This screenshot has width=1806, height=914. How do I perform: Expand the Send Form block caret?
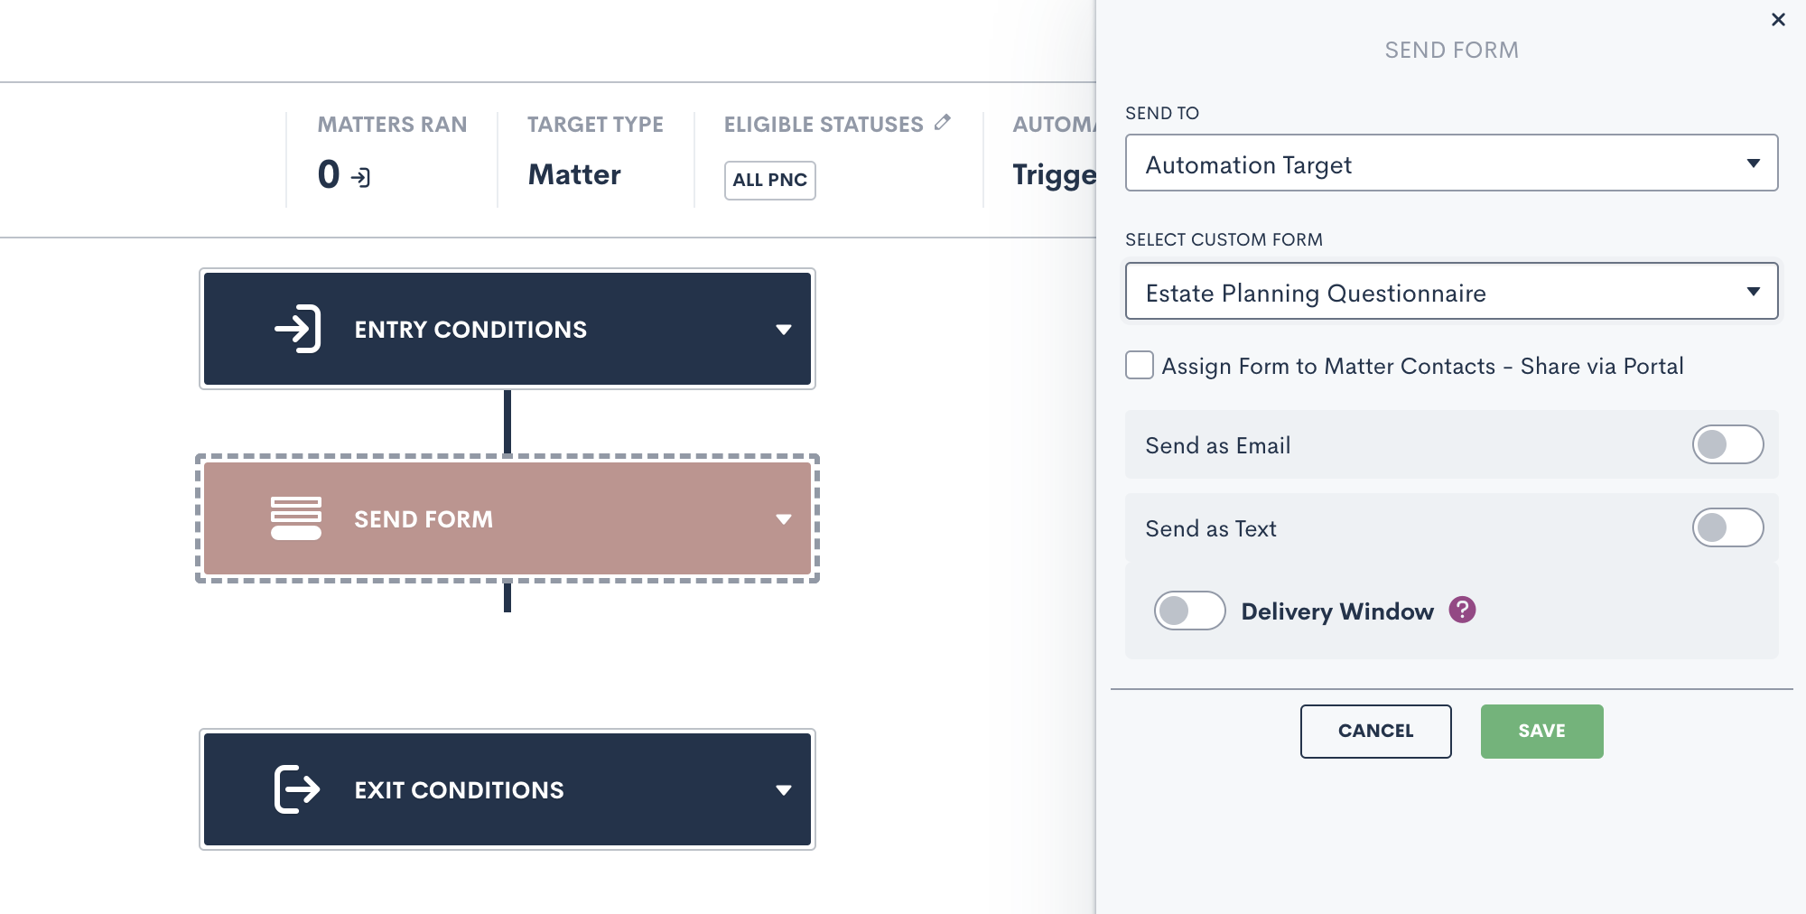pos(783,519)
